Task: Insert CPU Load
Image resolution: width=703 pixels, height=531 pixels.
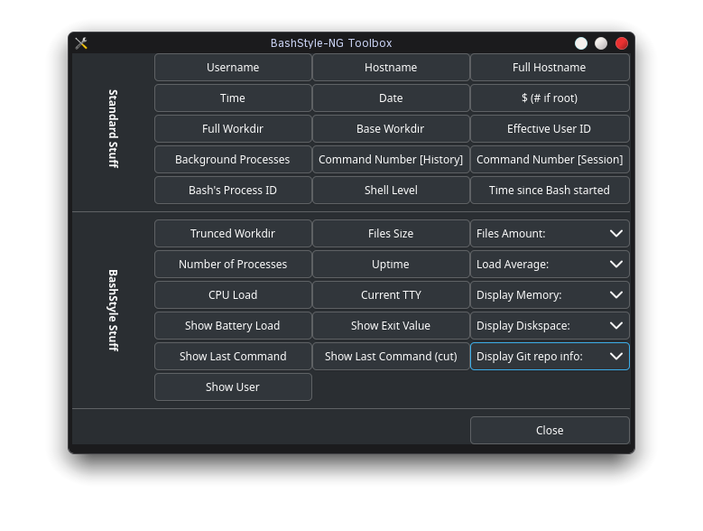Action: [x=233, y=294]
